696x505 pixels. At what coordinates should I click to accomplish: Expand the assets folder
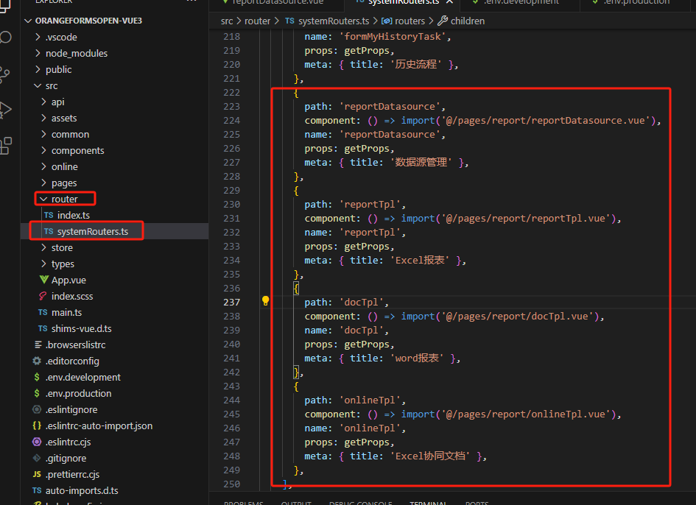[x=43, y=118]
